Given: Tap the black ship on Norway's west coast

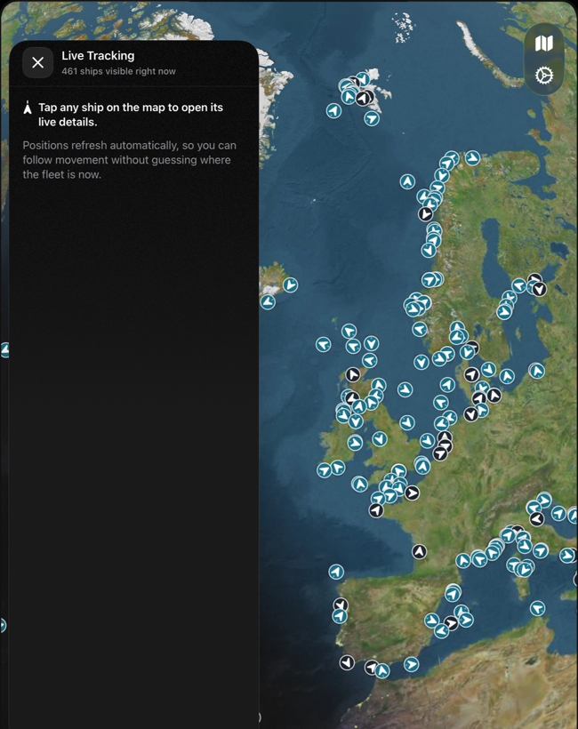Looking at the screenshot, I should click(425, 214).
